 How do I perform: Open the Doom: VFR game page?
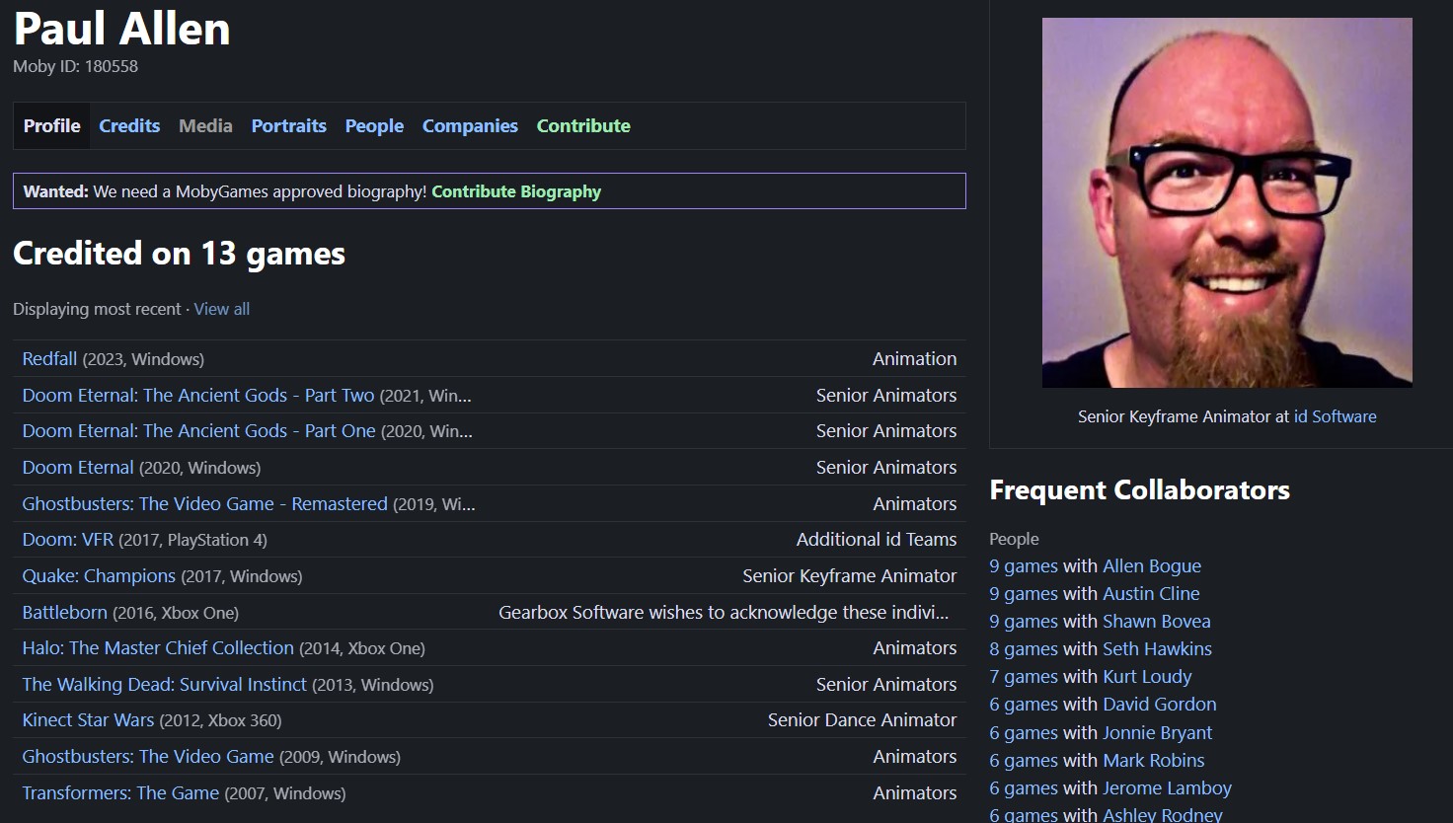pos(67,540)
